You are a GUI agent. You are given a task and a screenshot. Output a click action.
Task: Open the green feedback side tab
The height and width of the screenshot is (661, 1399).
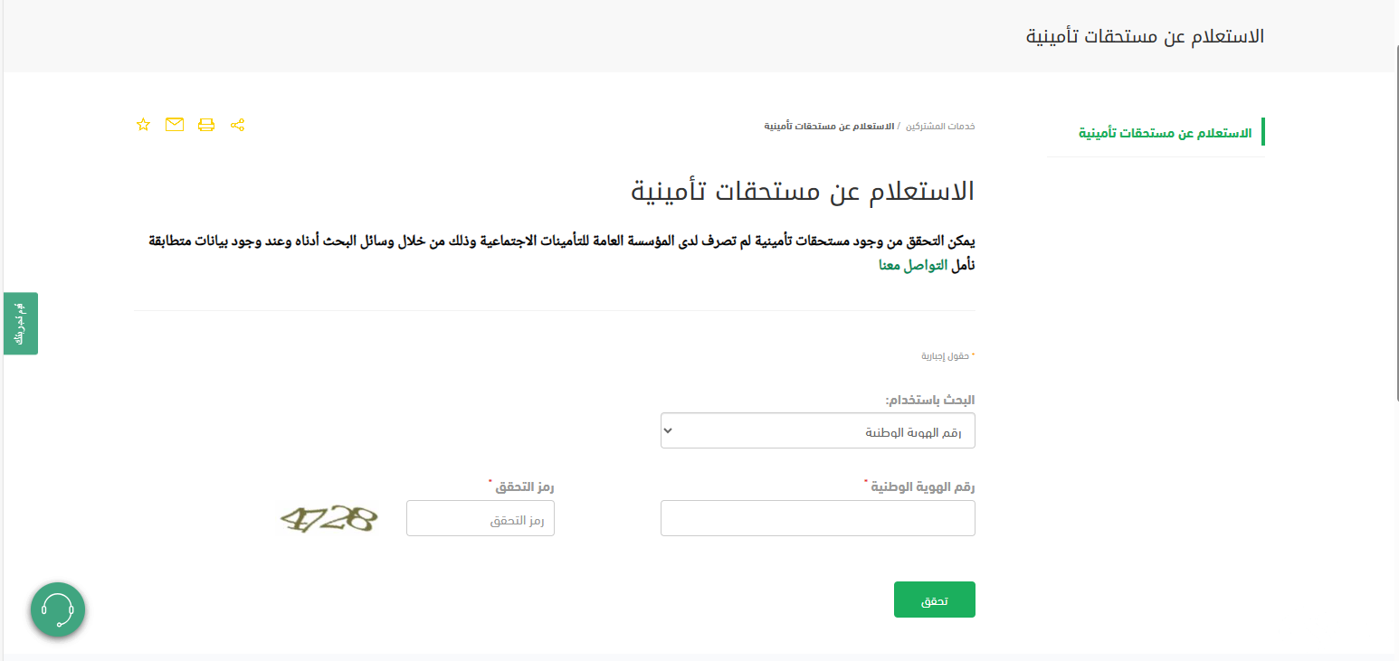point(21,324)
